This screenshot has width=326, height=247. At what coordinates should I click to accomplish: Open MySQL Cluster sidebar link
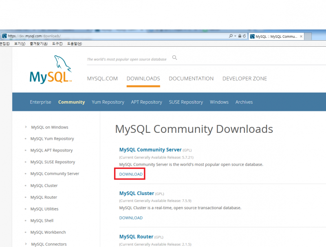(x=44, y=186)
